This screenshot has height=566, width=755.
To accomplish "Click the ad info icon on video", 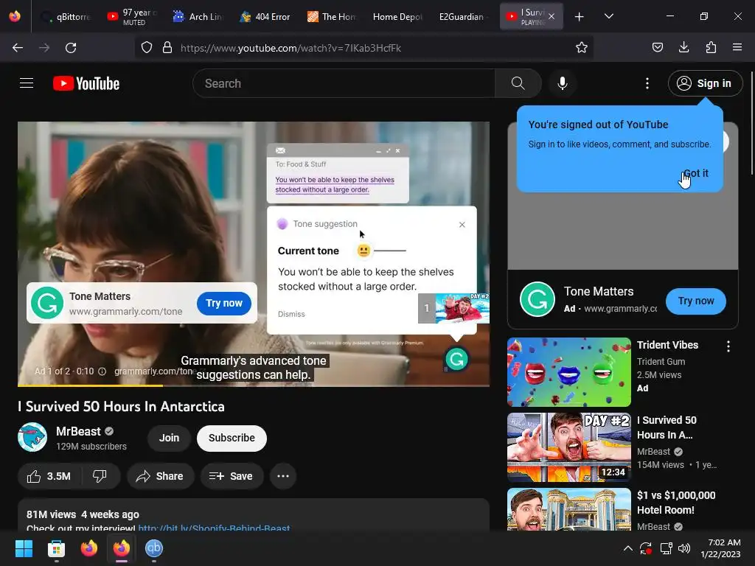I will click(102, 371).
